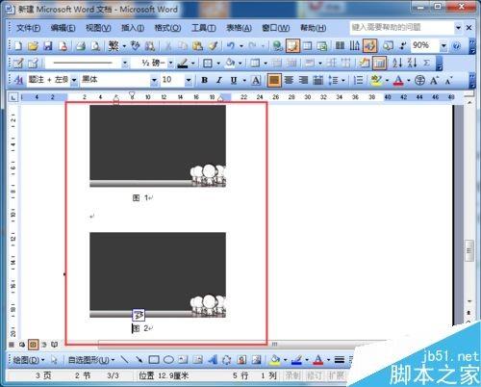This screenshot has height=387, width=481.
Task: Toggle right text alignment
Action: pyautogui.click(x=303, y=80)
